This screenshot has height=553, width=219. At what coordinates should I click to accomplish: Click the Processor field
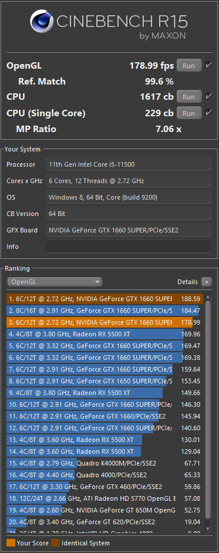pos(129,164)
